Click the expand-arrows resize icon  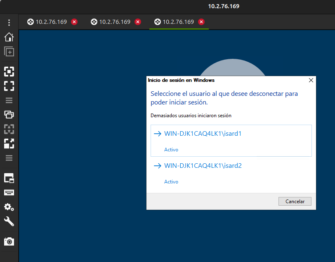click(9, 143)
